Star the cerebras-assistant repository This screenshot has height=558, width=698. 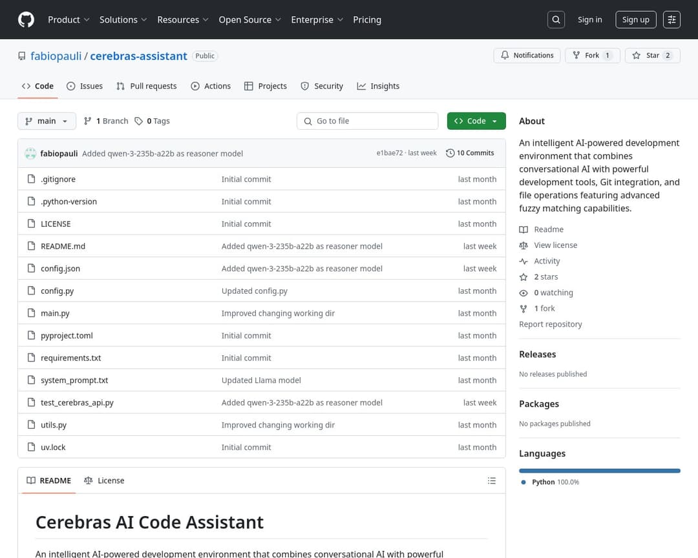pyautogui.click(x=653, y=55)
